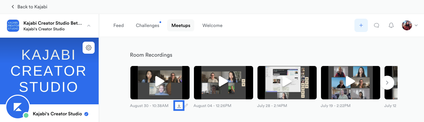
Task: Download the August 30 recording
Action: pyautogui.click(x=179, y=106)
